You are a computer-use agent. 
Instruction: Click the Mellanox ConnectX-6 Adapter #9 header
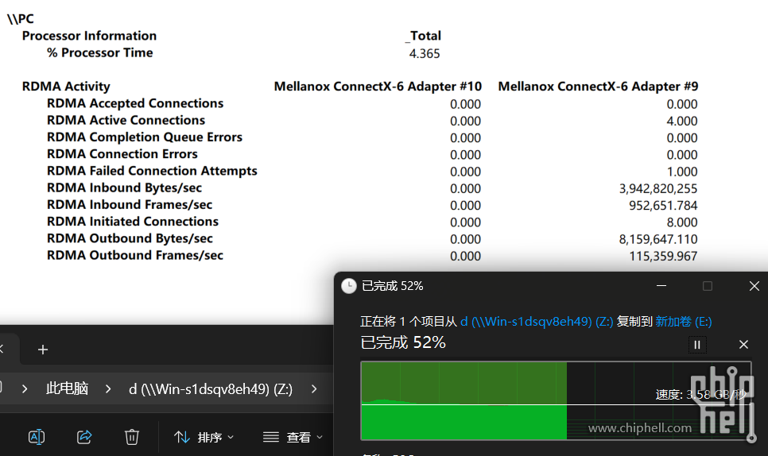coord(598,87)
